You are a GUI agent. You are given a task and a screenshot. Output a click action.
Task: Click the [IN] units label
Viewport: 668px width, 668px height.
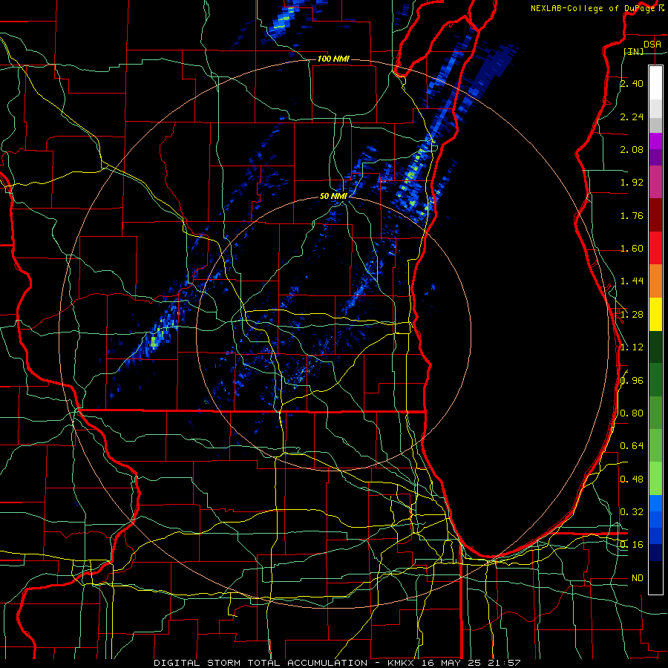tap(634, 51)
